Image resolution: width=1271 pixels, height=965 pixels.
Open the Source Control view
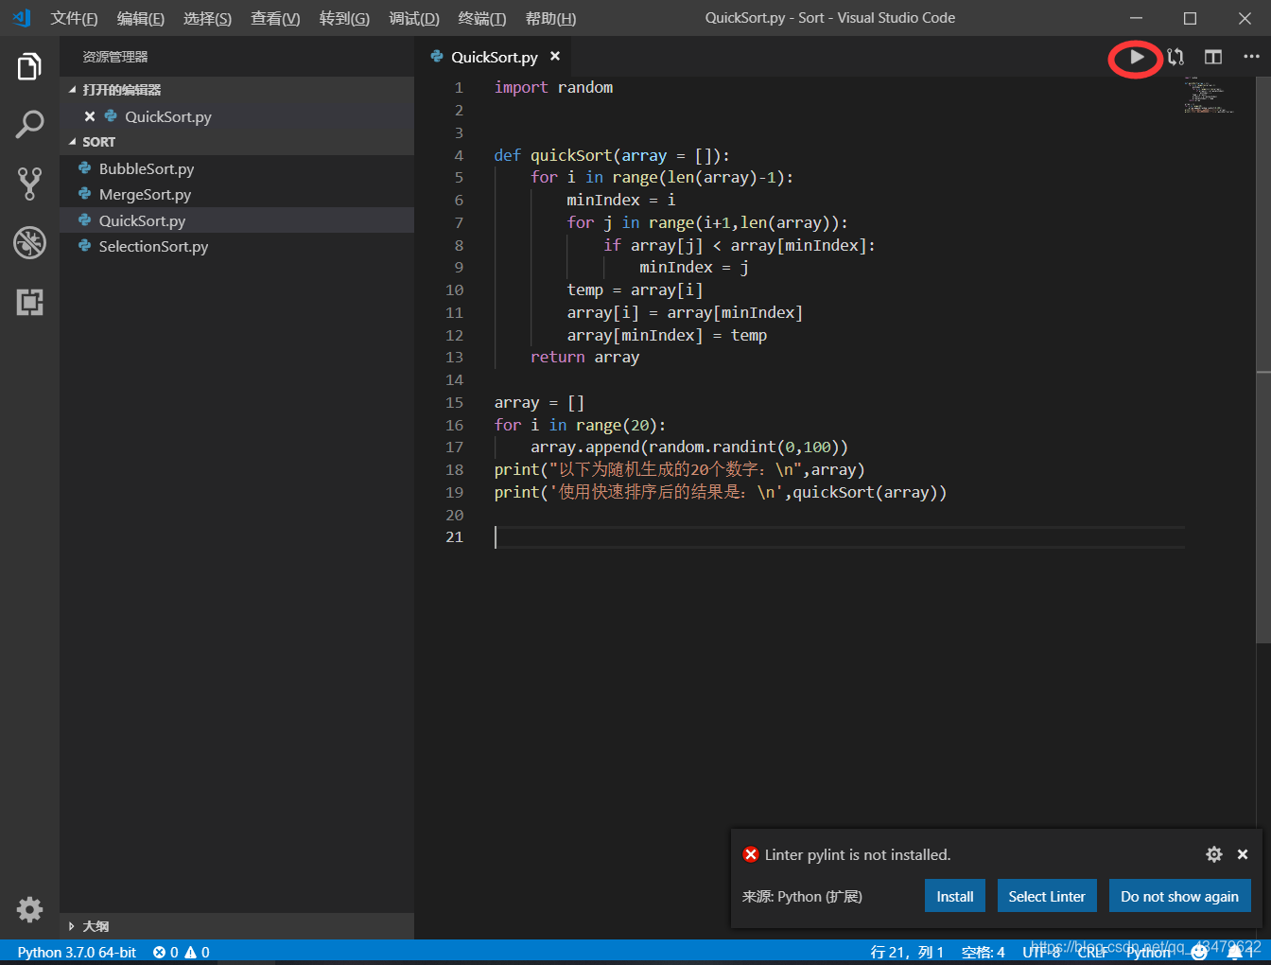pyautogui.click(x=29, y=184)
